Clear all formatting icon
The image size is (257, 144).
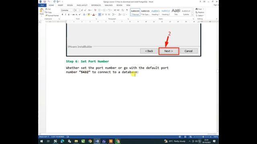[95, 10]
